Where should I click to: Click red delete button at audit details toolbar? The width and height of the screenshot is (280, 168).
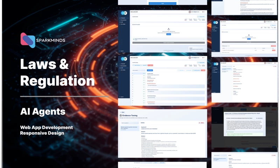(203, 70)
